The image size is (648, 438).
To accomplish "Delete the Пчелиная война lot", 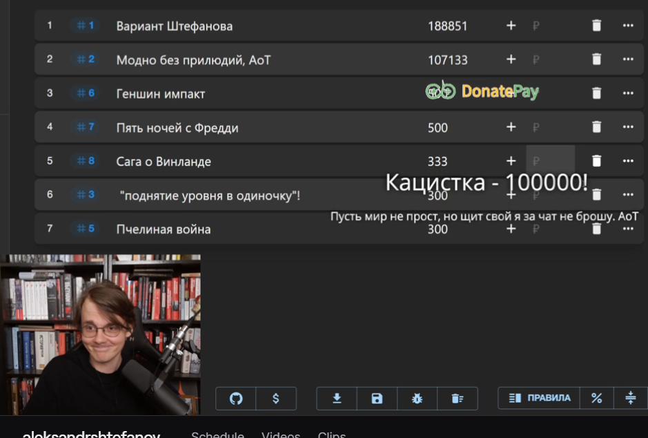I will point(596,229).
